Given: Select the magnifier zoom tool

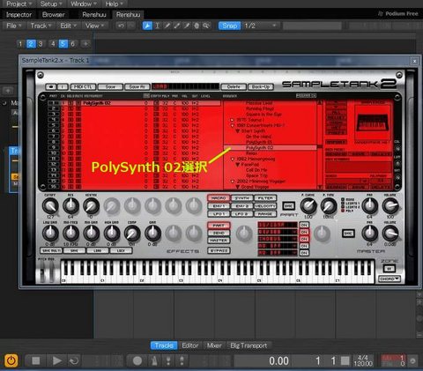Looking at the screenshot, I should click(x=206, y=26).
